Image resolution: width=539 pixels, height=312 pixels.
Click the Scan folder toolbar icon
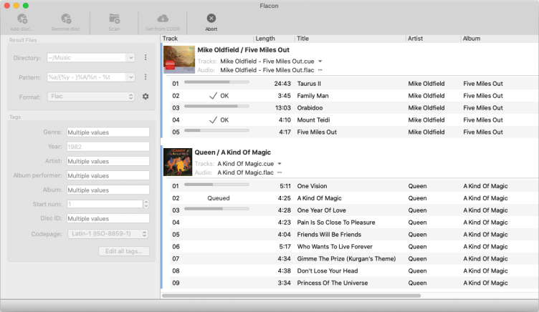115,19
